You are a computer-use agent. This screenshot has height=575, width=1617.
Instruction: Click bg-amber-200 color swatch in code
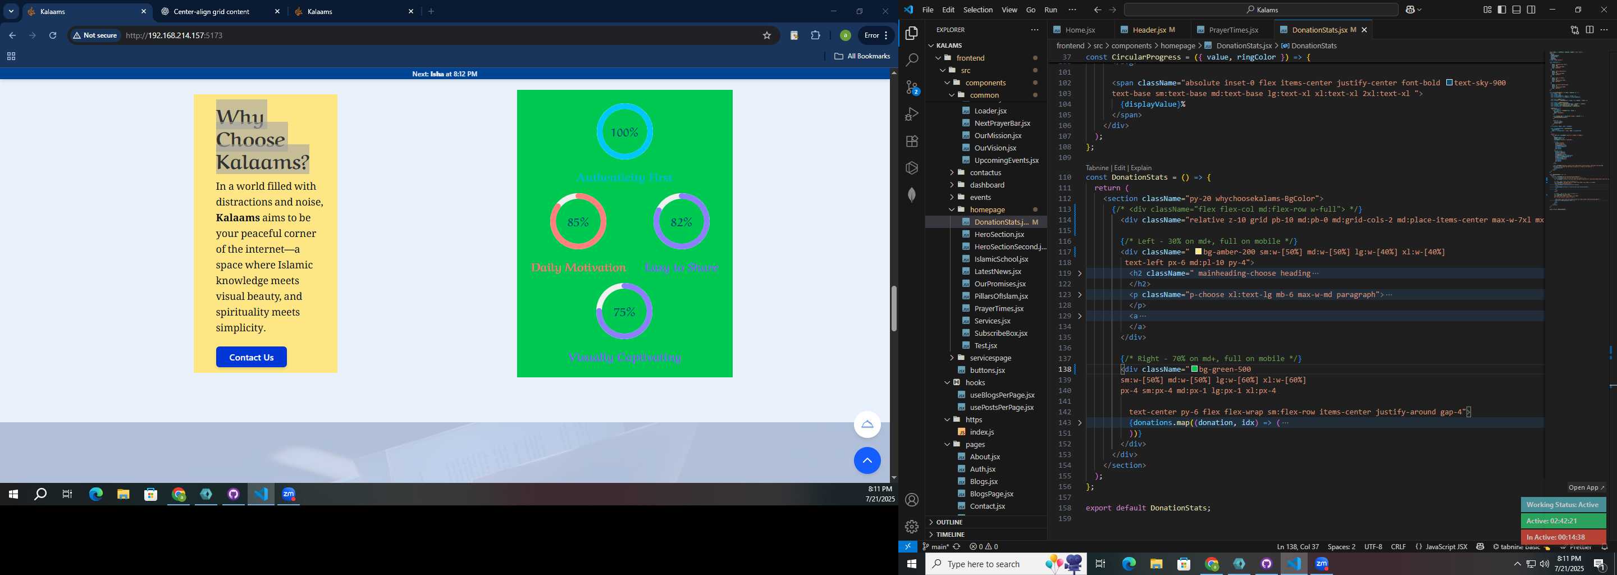(x=1198, y=252)
